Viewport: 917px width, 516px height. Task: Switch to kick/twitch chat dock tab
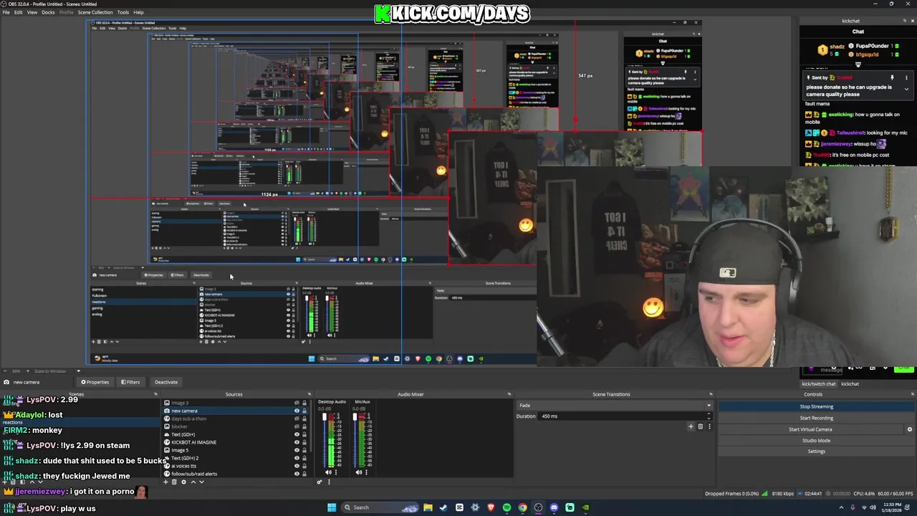tap(818, 384)
